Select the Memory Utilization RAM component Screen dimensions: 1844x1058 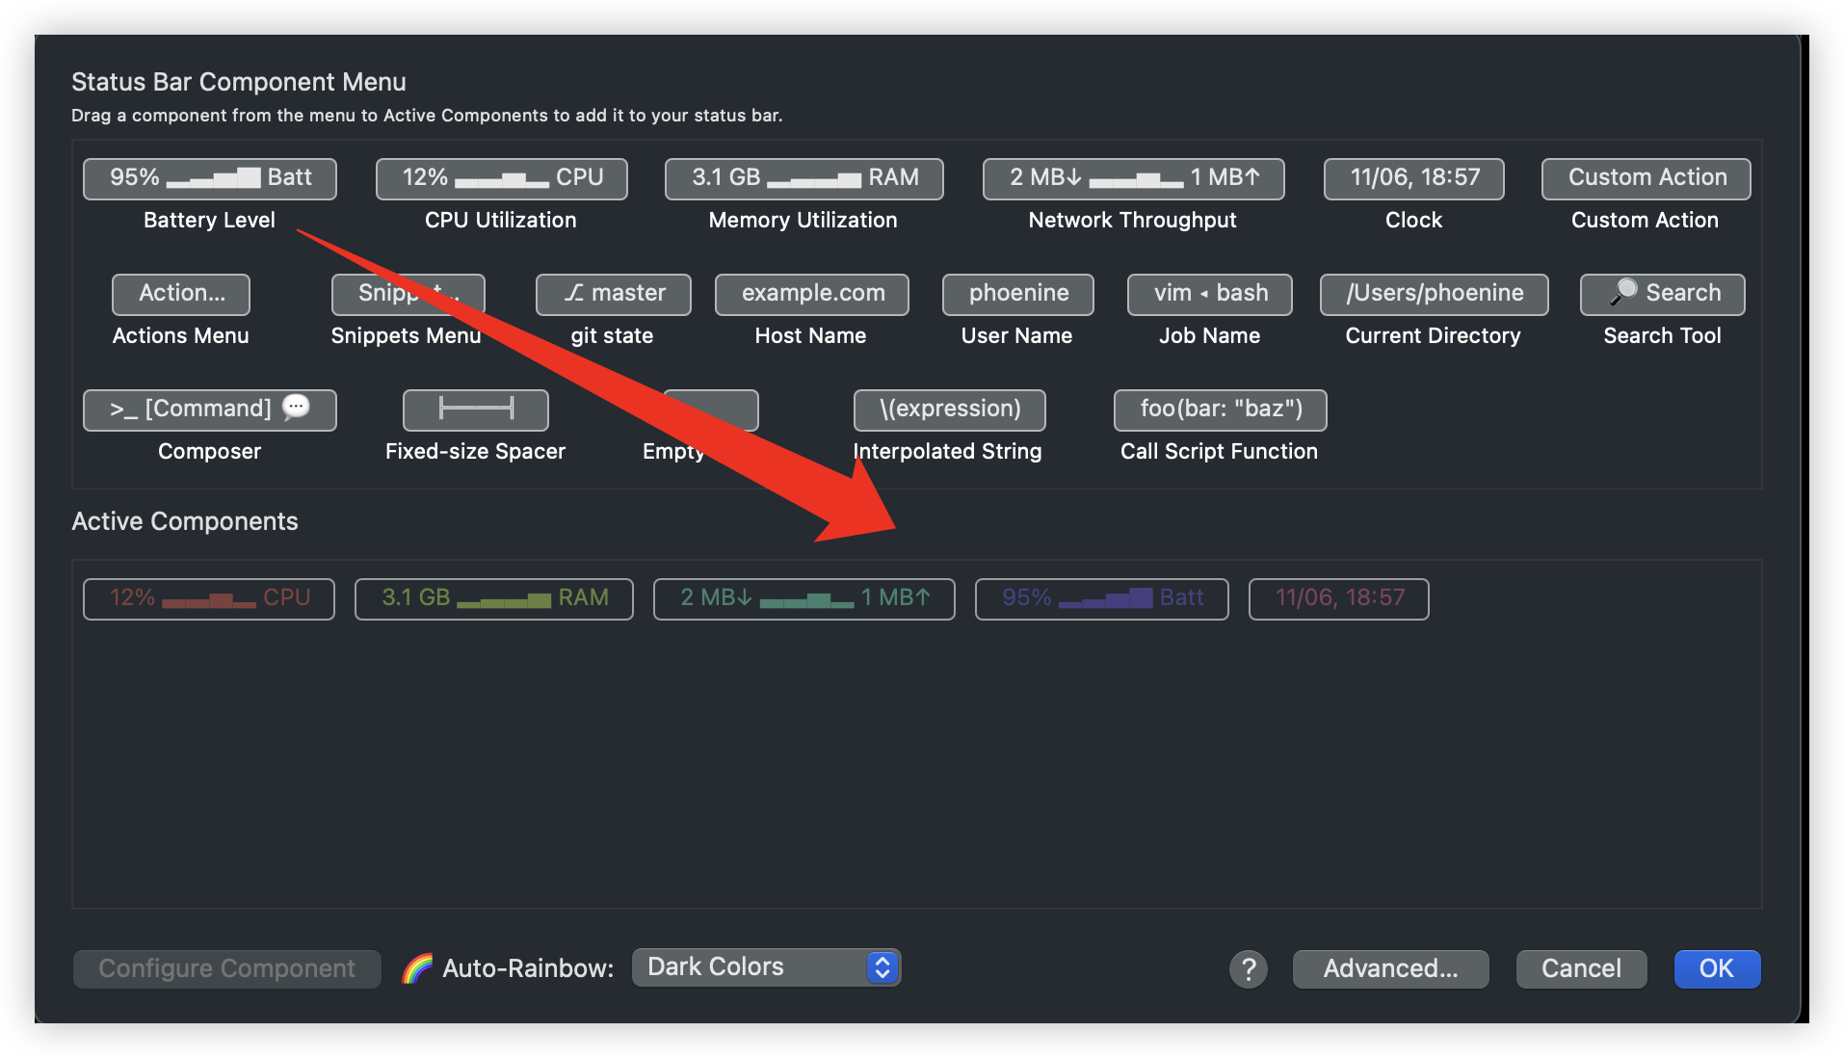pos(803,179)
